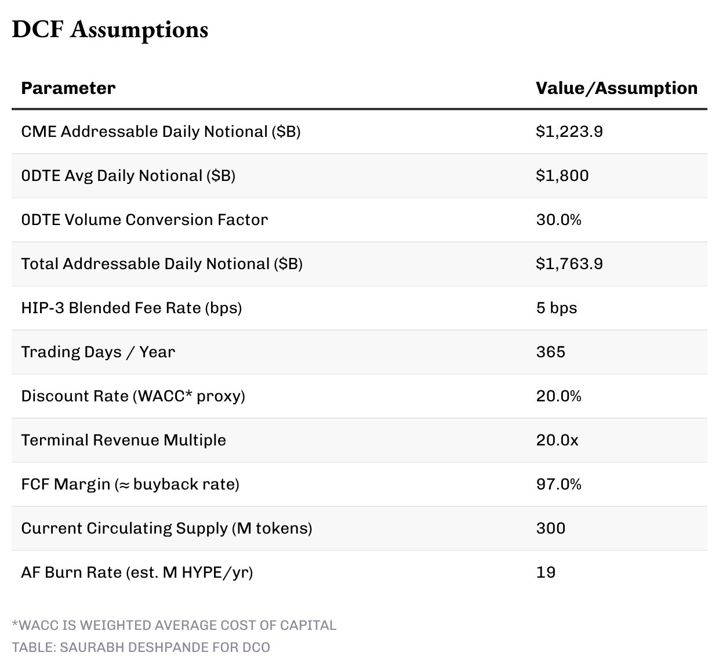Select the CME Addressable Daily Notional row label
This screenshot has width=719, height=667.
pos(161,132)
